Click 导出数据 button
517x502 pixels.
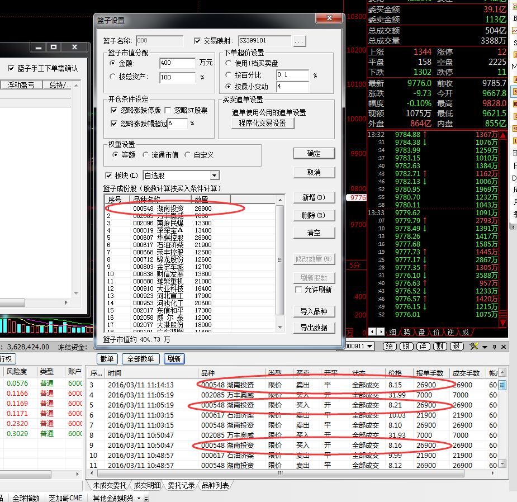tap(314, 328)
